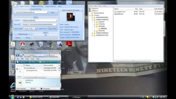Click the savegame.sav file icon in Xplorer360

[x=115, y=12]
